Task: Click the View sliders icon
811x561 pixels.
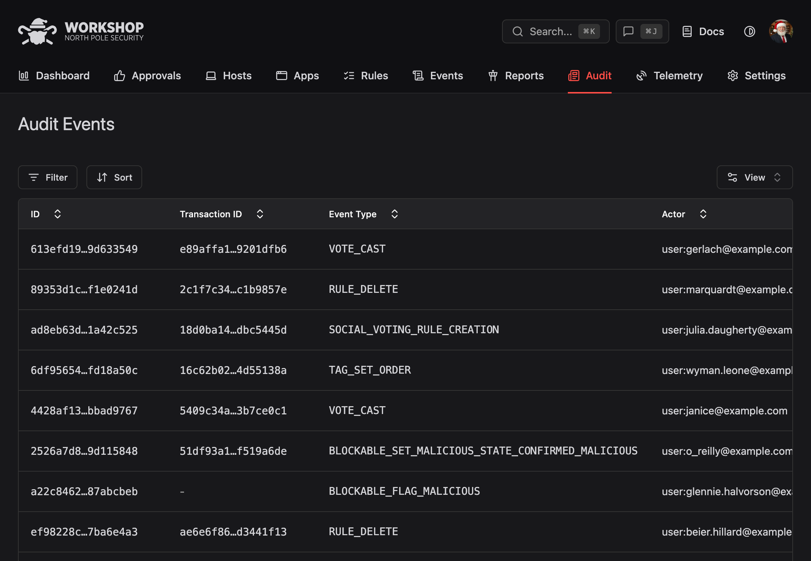Action: coord(732,177)
